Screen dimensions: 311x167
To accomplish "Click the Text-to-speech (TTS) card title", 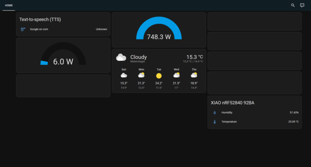I will tap(40, 19).
